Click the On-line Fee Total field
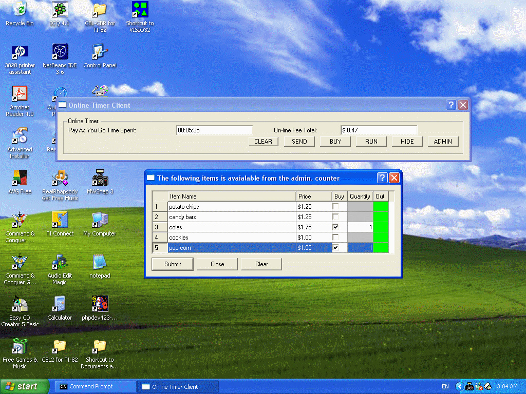 click(379, 130)
